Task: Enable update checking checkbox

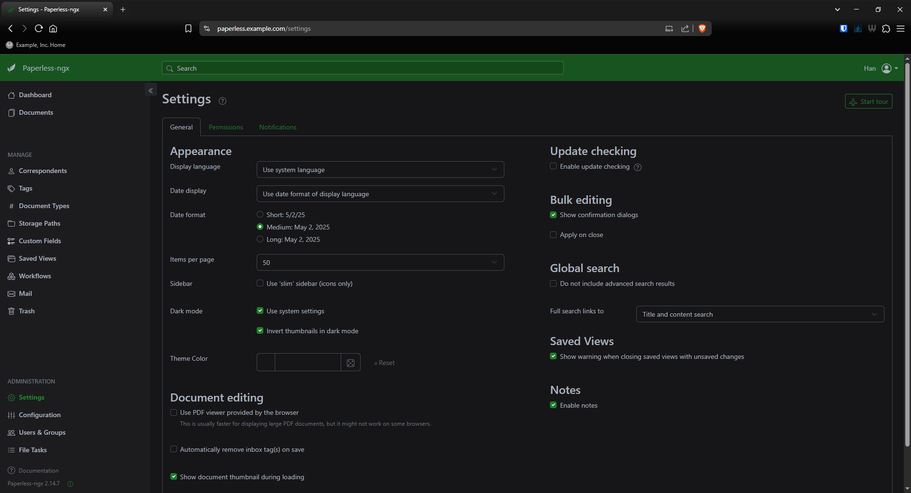Action: point(553,166)
